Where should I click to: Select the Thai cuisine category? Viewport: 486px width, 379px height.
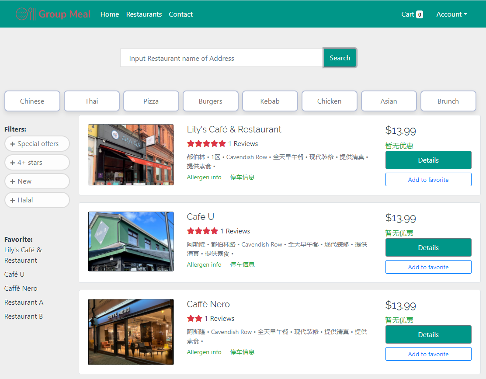click(92, 101)
